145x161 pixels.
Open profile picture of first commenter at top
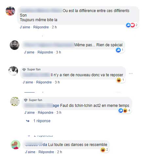coord(10,11)
